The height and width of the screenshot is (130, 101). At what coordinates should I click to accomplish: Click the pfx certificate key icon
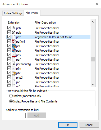pyautogui.click(x=14, y=73)
